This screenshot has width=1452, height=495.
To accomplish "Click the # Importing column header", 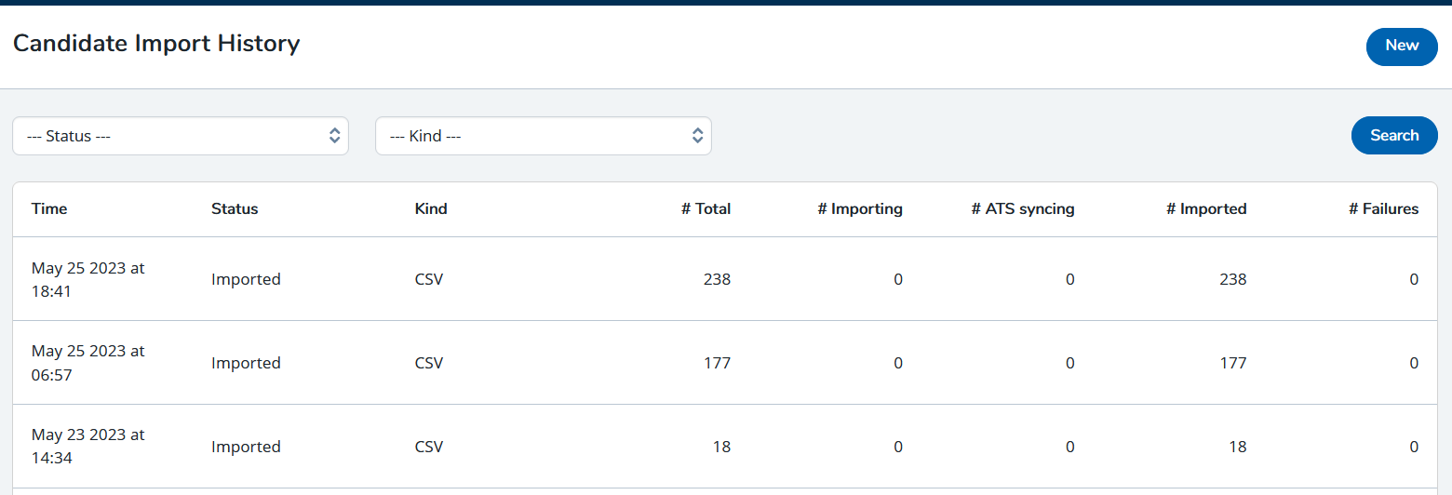I will coord(860,209).
